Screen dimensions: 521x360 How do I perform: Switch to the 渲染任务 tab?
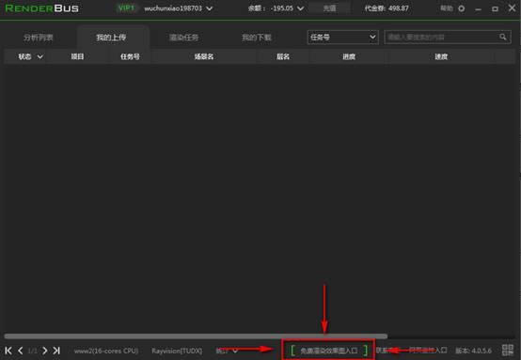click(x=183, y=38)
